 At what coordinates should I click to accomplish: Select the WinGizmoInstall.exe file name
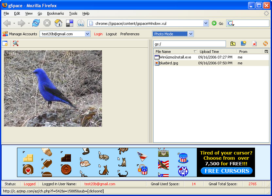175,57
